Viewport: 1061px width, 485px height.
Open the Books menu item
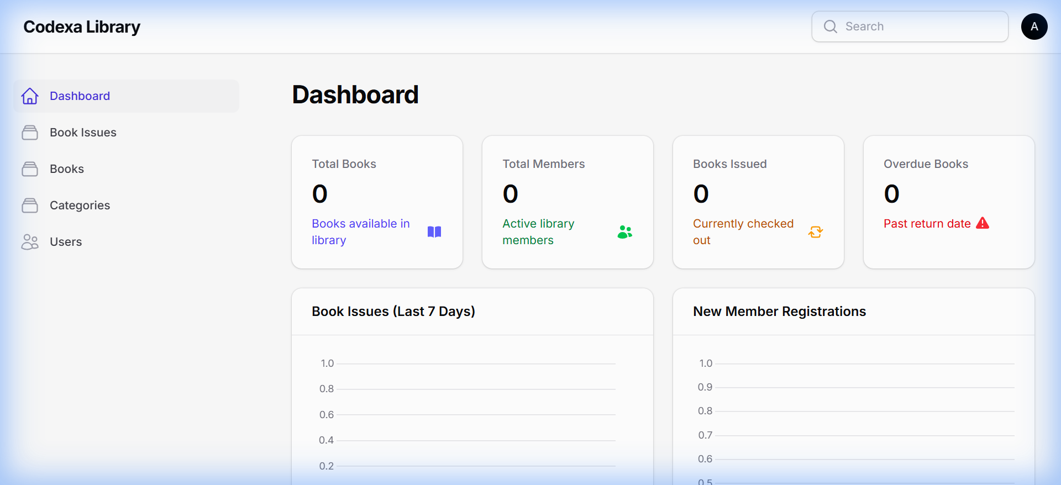pos(126,169)
